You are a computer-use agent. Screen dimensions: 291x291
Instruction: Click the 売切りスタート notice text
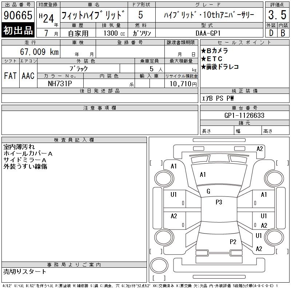coord(25,271)
